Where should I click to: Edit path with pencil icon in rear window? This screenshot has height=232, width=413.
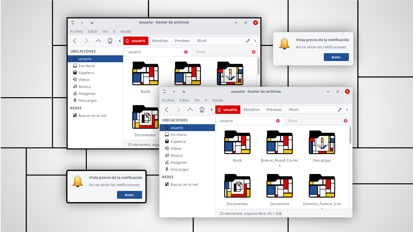pos(248,41)
